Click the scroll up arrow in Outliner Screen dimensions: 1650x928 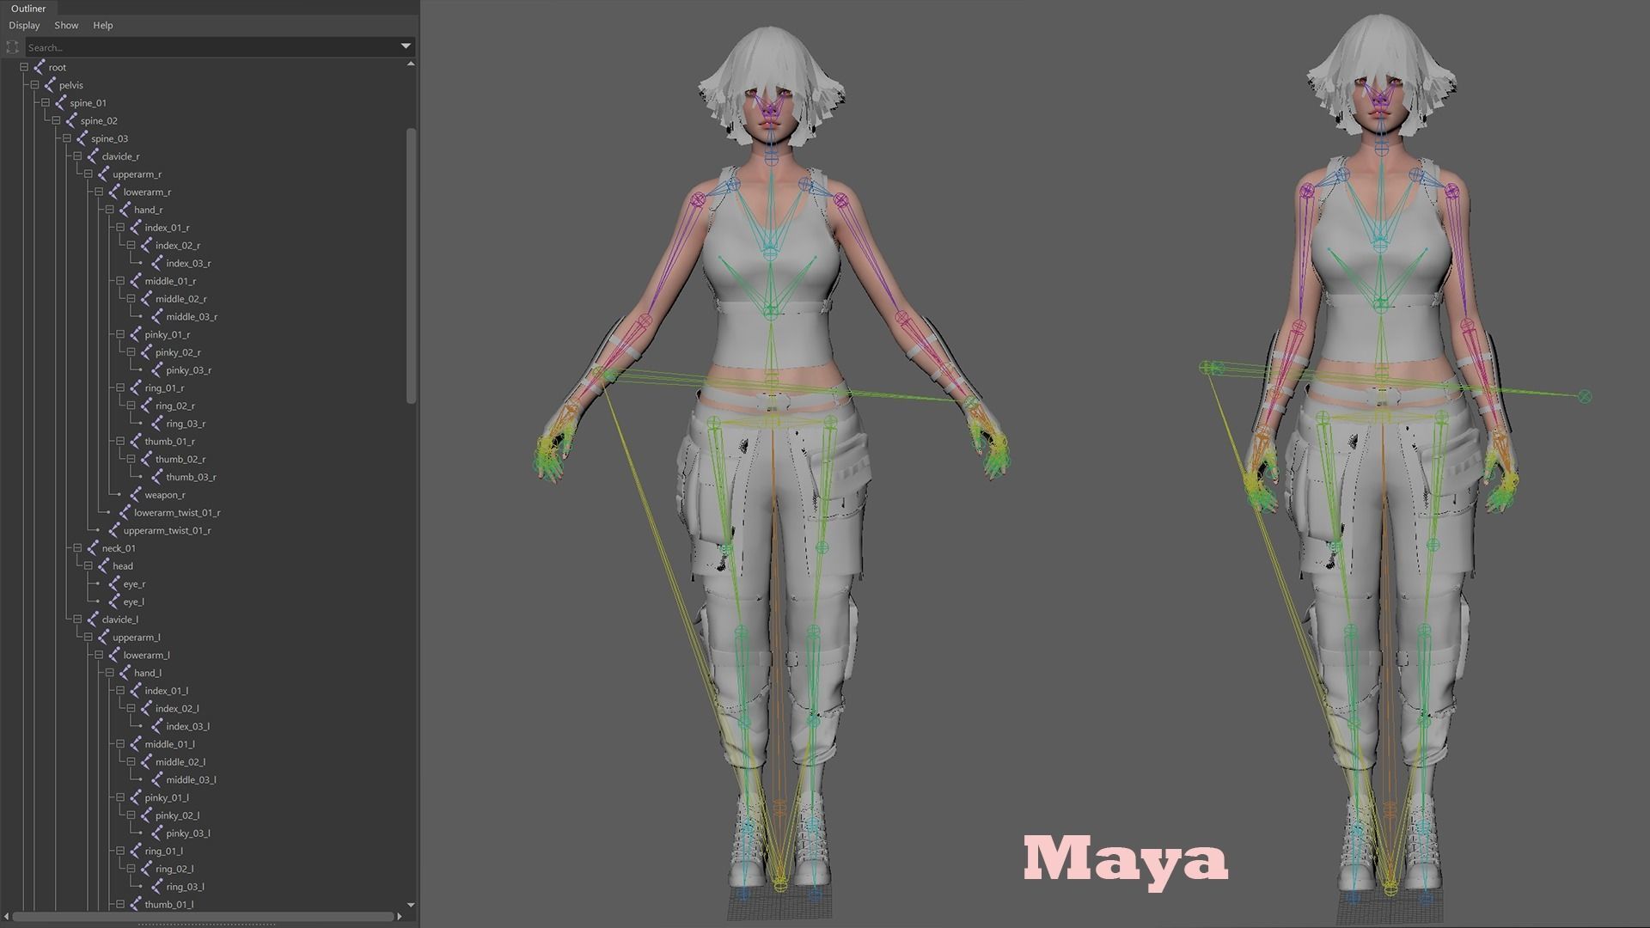tap(411, 64)
